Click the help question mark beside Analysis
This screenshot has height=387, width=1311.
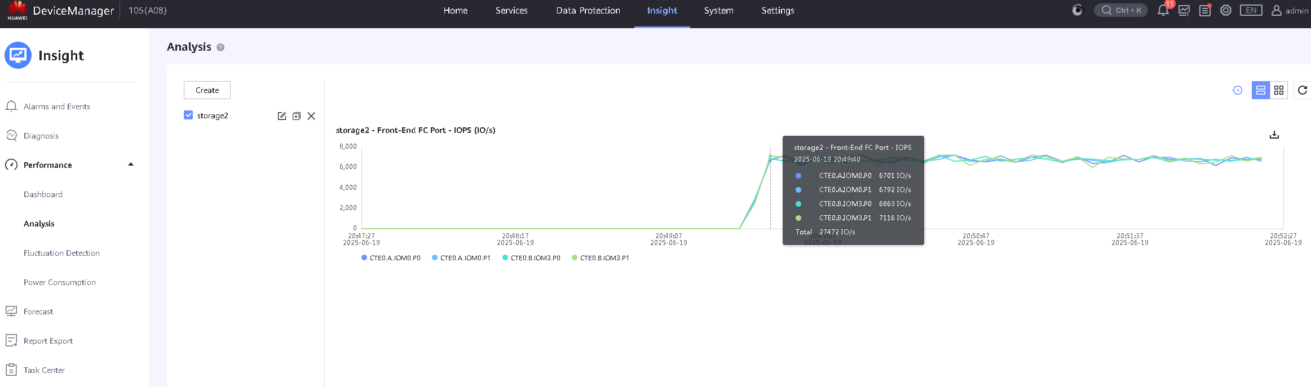coord(220,47)
